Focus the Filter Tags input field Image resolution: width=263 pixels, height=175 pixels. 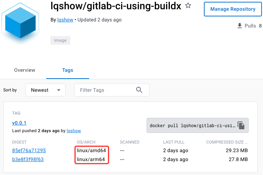coord(106,90)
